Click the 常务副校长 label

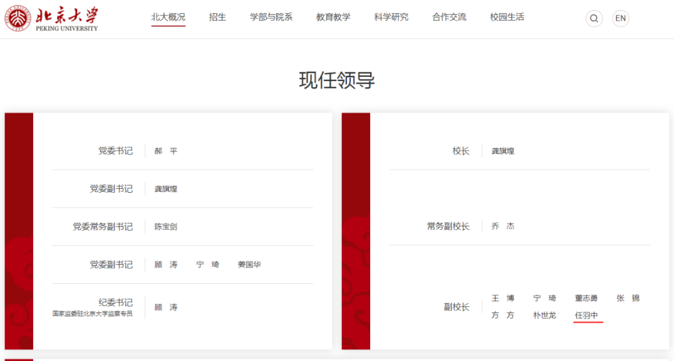(x=448, y=226)
